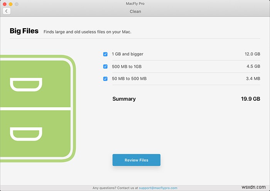Close the MacFly Pro window
The width and height of the screenshot is (270, 191).
coord(5,4)
